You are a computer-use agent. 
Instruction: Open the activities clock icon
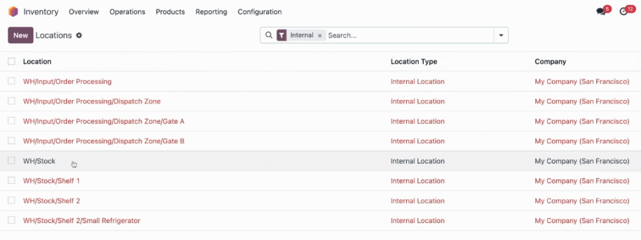623,12
